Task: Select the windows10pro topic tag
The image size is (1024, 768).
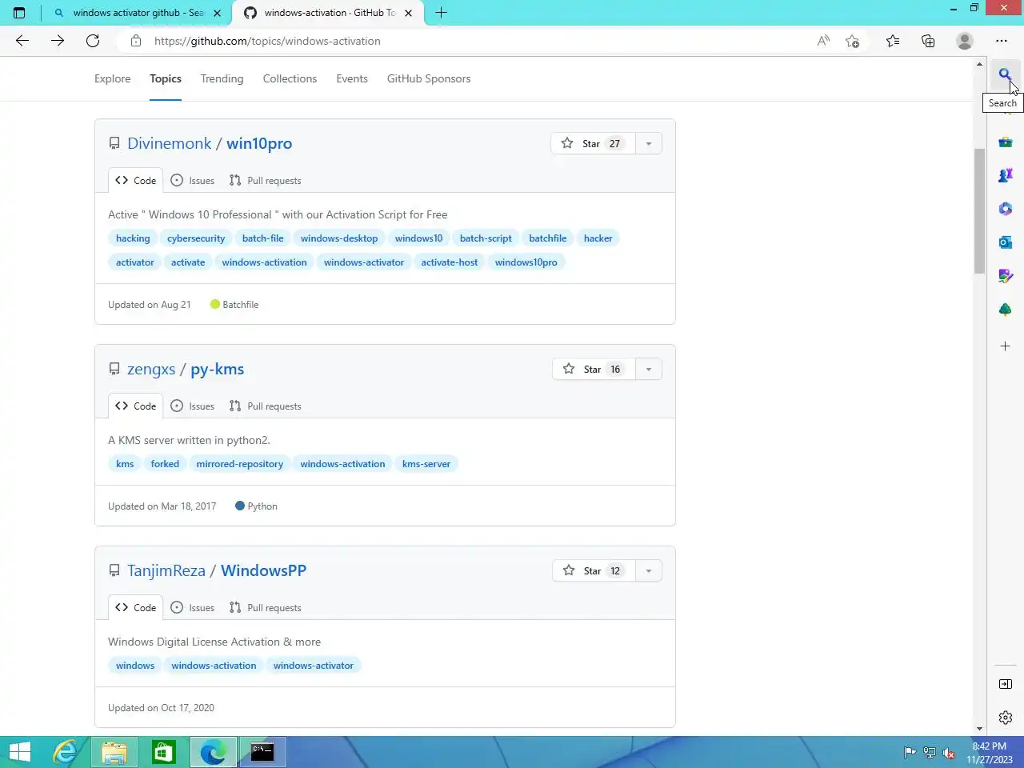Action: [526, 262]
